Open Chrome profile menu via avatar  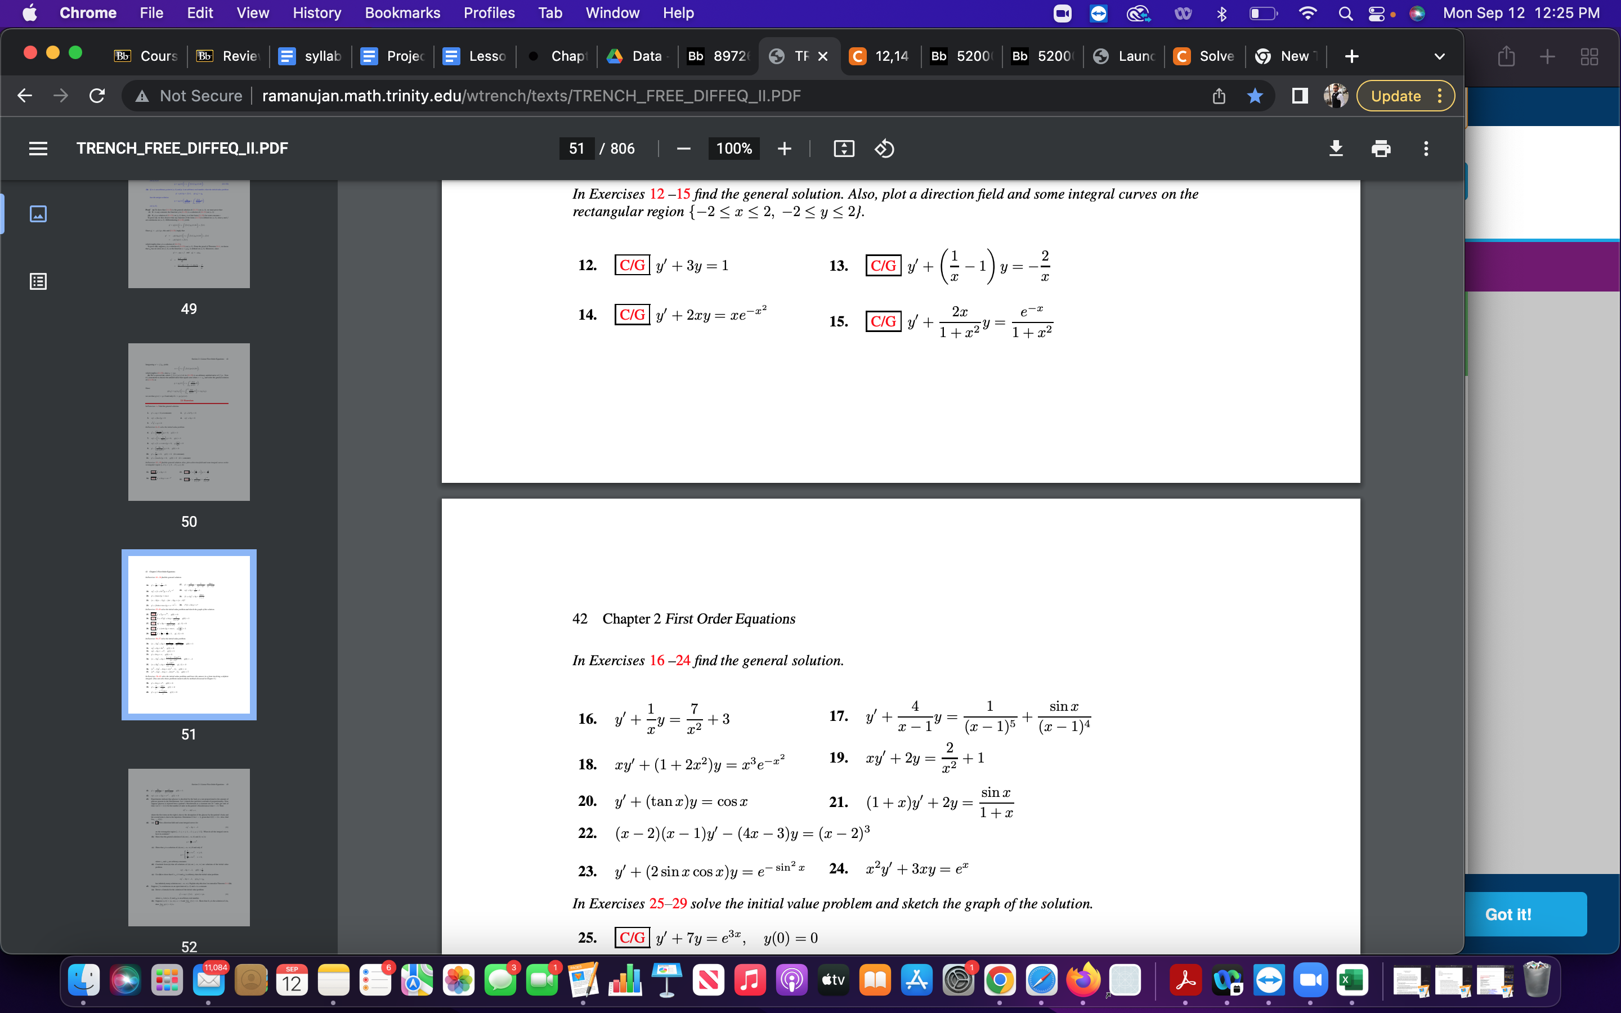pyautogui.click(x=1337, y=96)
